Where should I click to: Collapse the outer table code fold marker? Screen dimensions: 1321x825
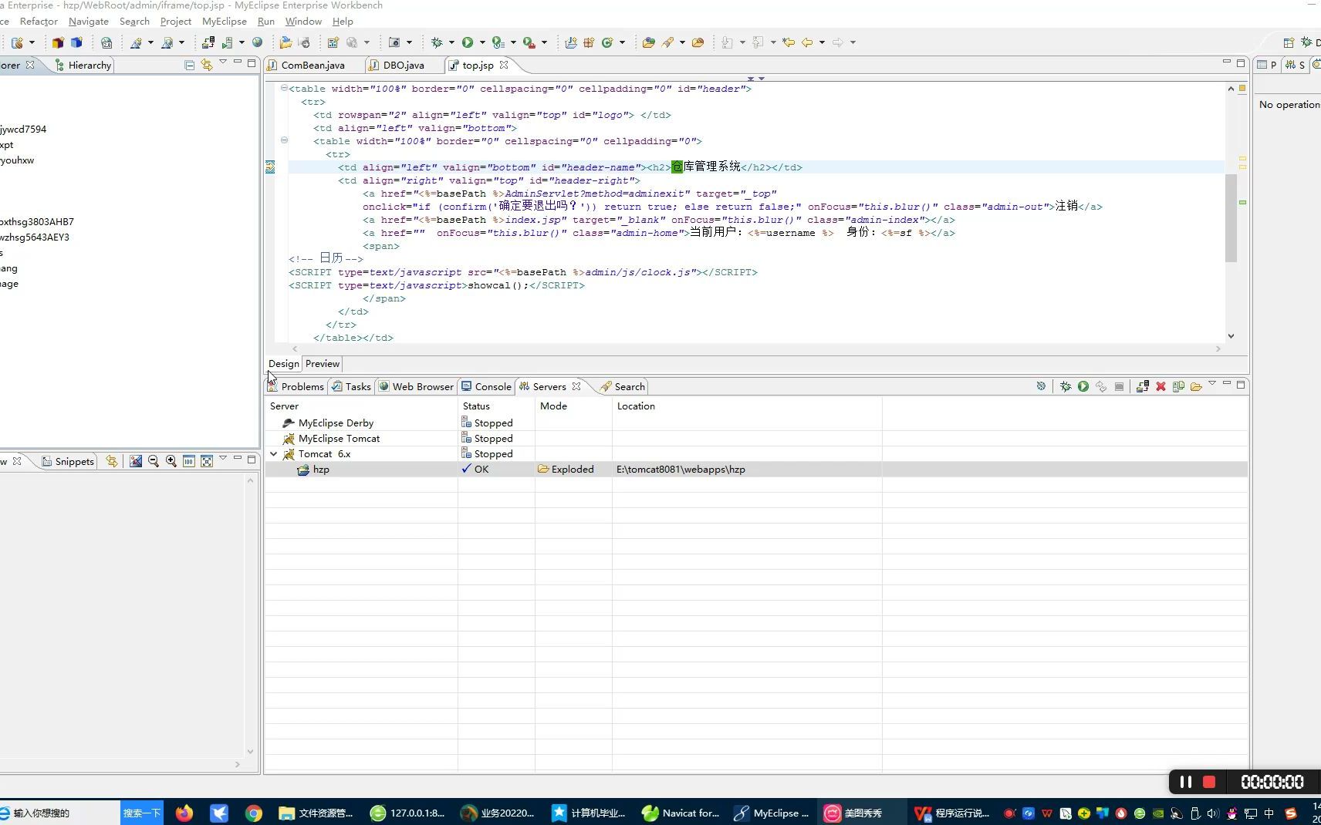point(284,88)
